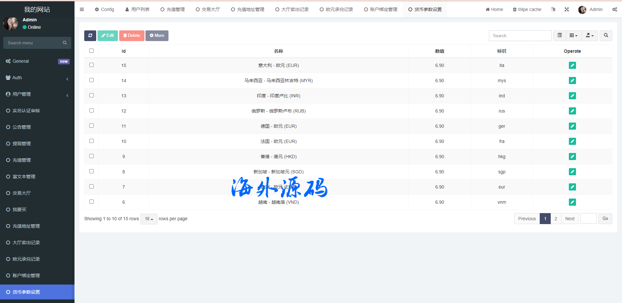Click the Wipe cache link
This screenshot has width=622, height=303.
click(527, 9)
